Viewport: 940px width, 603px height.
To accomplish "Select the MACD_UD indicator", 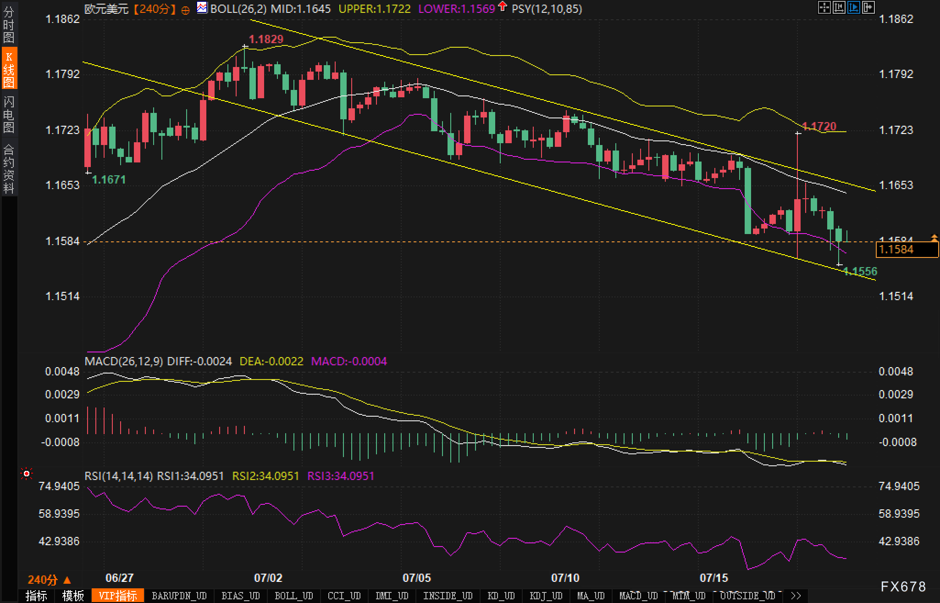I will [x=638, y=596].
